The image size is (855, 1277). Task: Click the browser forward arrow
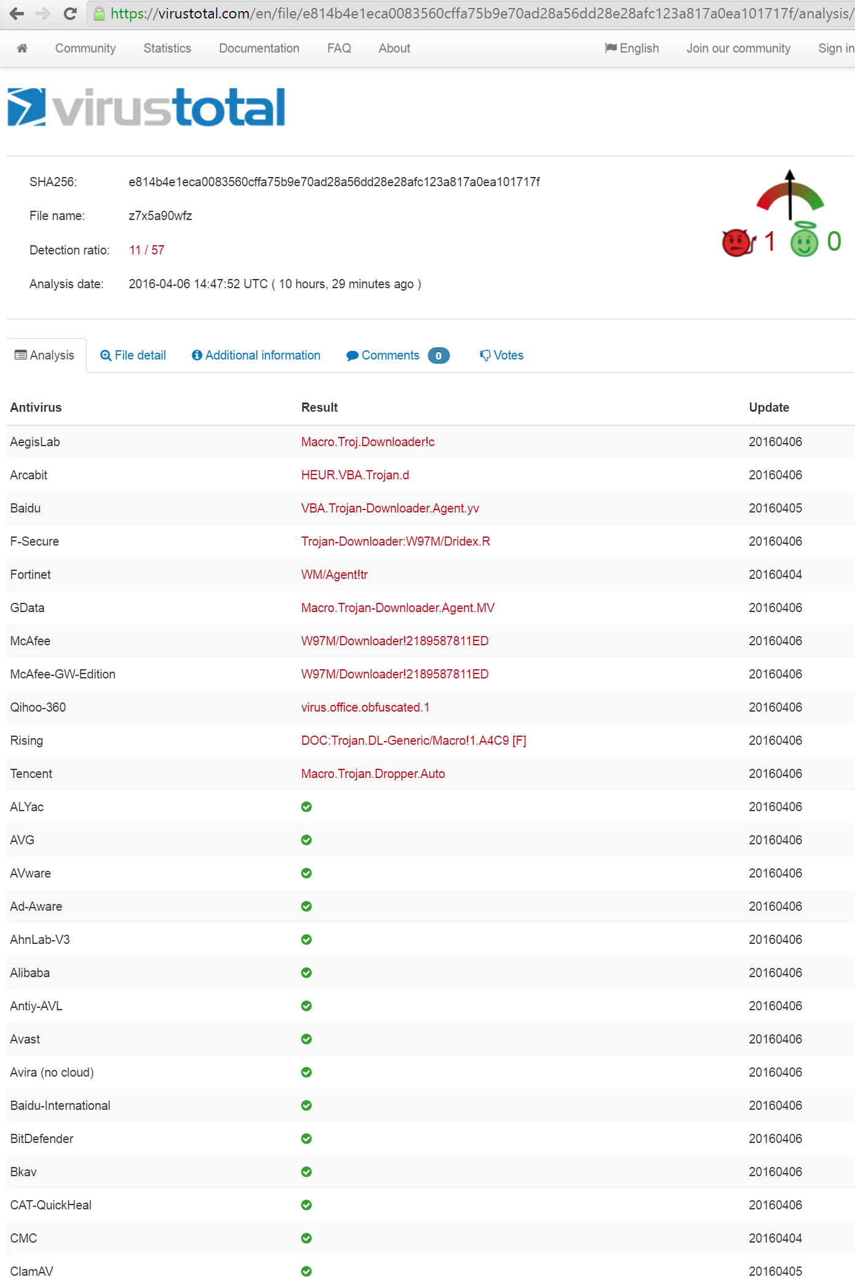click(x=43, y=14)
